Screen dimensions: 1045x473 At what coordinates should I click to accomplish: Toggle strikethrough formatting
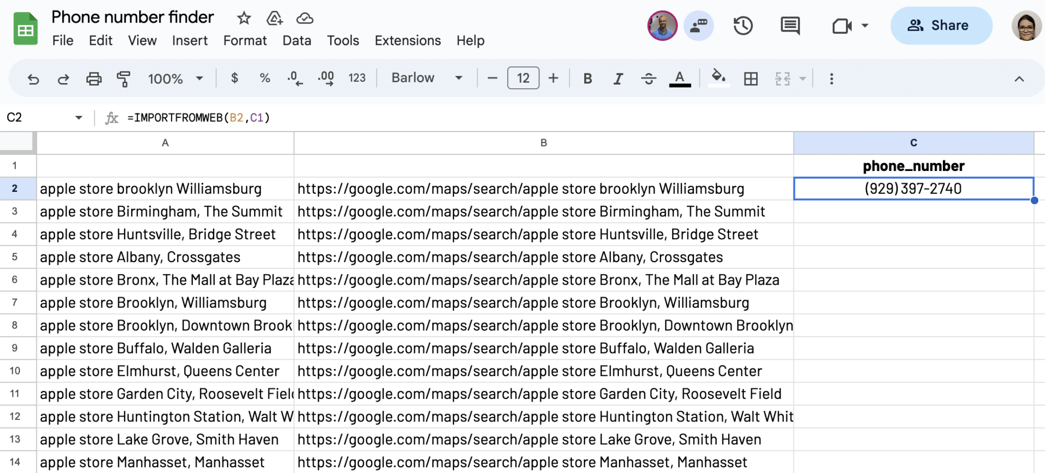click(649, 79)
